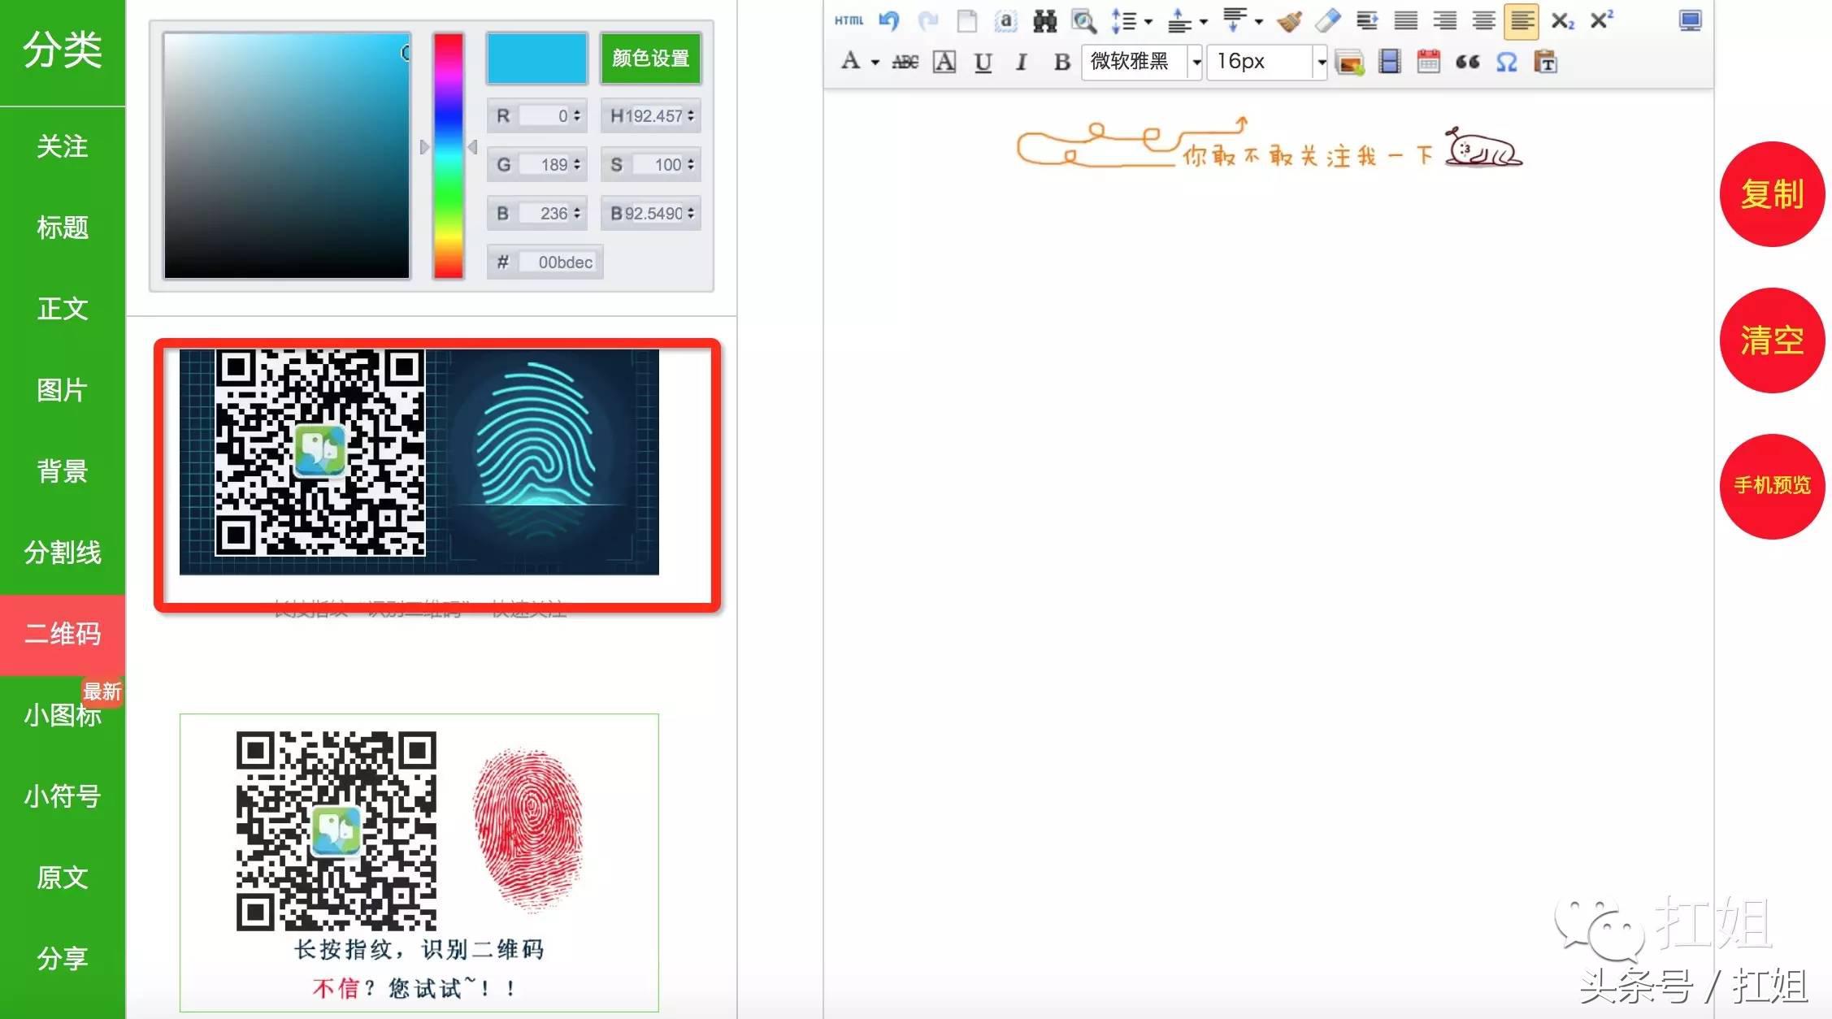Viewport: 1832px width, 1019px height.
Task: Insert an image into the editor
Action: click(x=1350, y=63)
